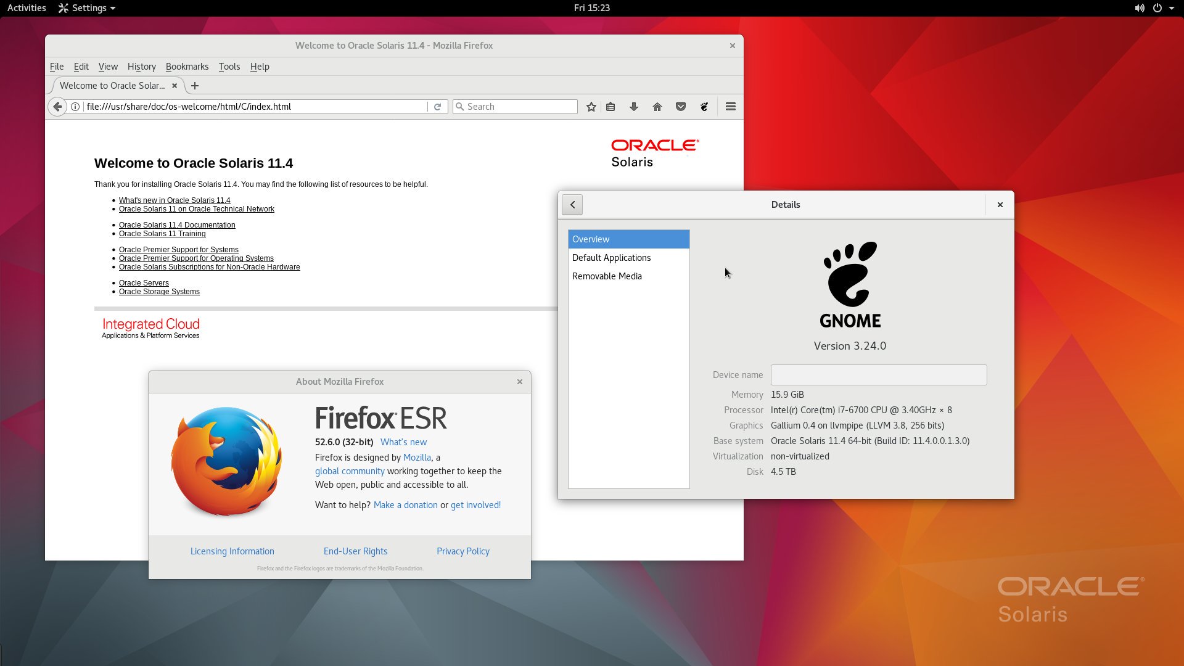Image resolution: width=1184 pixels, height=666 pixels.
Task: Open clock calendar showing Fri 15:23
Action: [592, 8]
